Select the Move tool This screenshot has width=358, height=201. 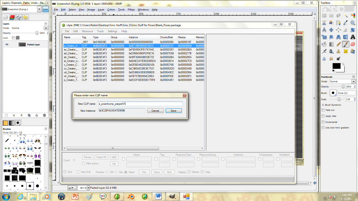(331, 30)
